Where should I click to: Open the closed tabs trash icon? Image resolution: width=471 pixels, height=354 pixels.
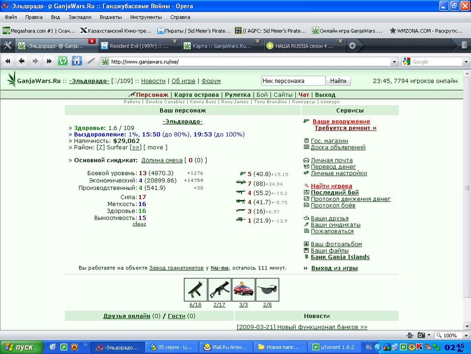click(464, 45)
